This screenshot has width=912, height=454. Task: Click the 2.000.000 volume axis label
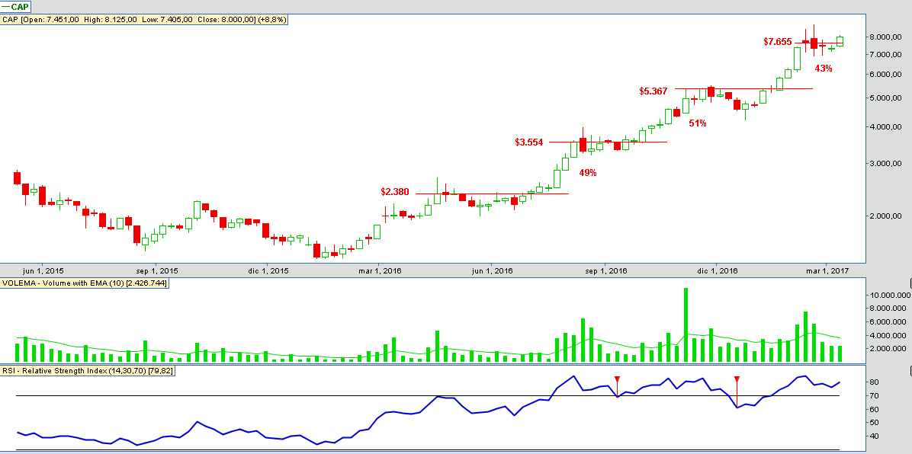pos(888,349)
